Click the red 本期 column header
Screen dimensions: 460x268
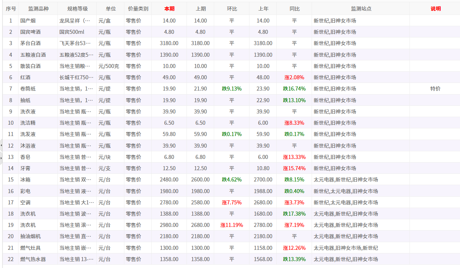click(x=169, y=9)
